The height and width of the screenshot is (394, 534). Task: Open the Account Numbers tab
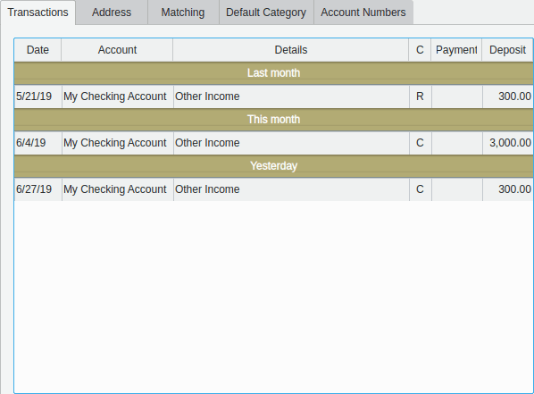tap(363, 13)
